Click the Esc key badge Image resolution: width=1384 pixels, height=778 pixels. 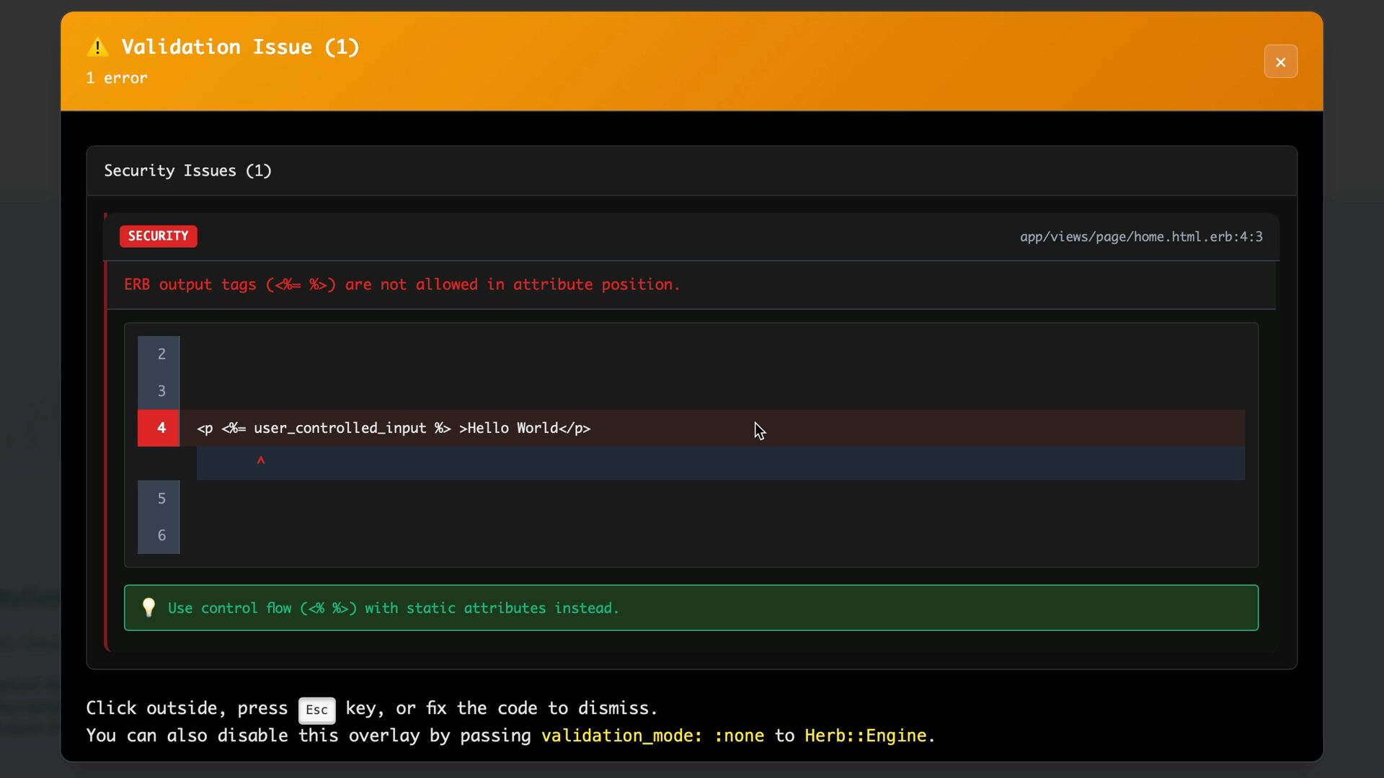(x=316, y=710)
